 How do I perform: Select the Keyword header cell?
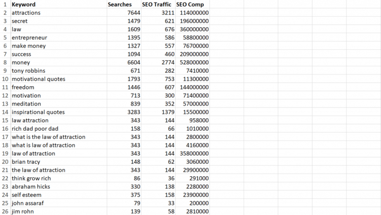(59, 5)
